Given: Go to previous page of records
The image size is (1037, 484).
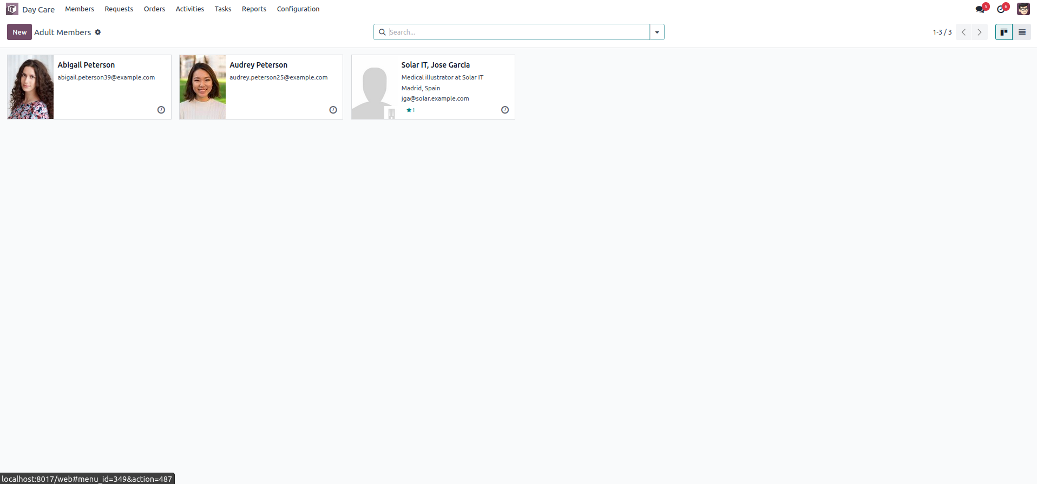Looking at the screenshot, I should 963,32.
